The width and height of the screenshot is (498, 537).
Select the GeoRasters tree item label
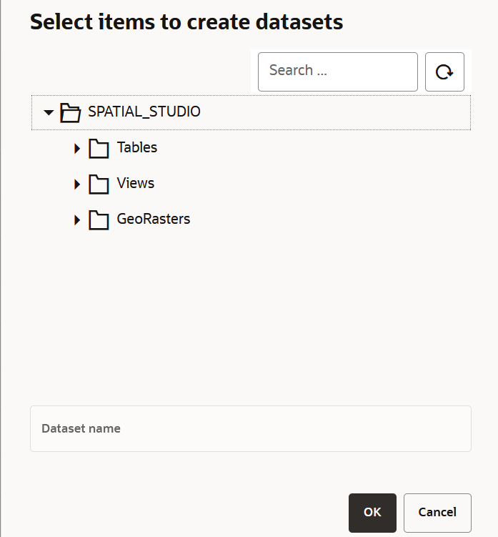tap(154, 219)
